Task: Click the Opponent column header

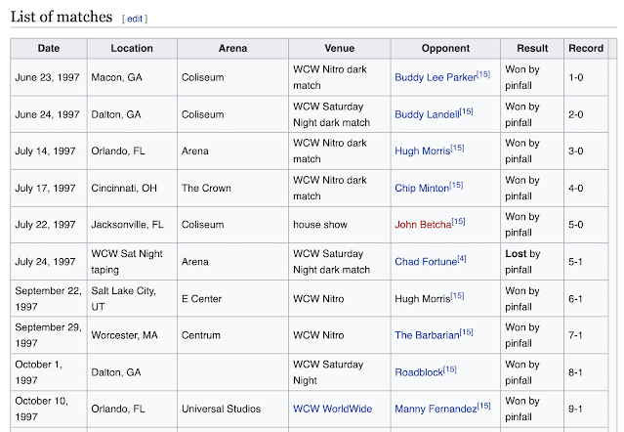Action: pos(445,49)
